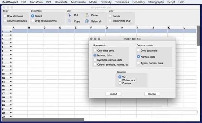Open the Timeseries menu
Screen dimensions: 202x123
tap(122, 2)
